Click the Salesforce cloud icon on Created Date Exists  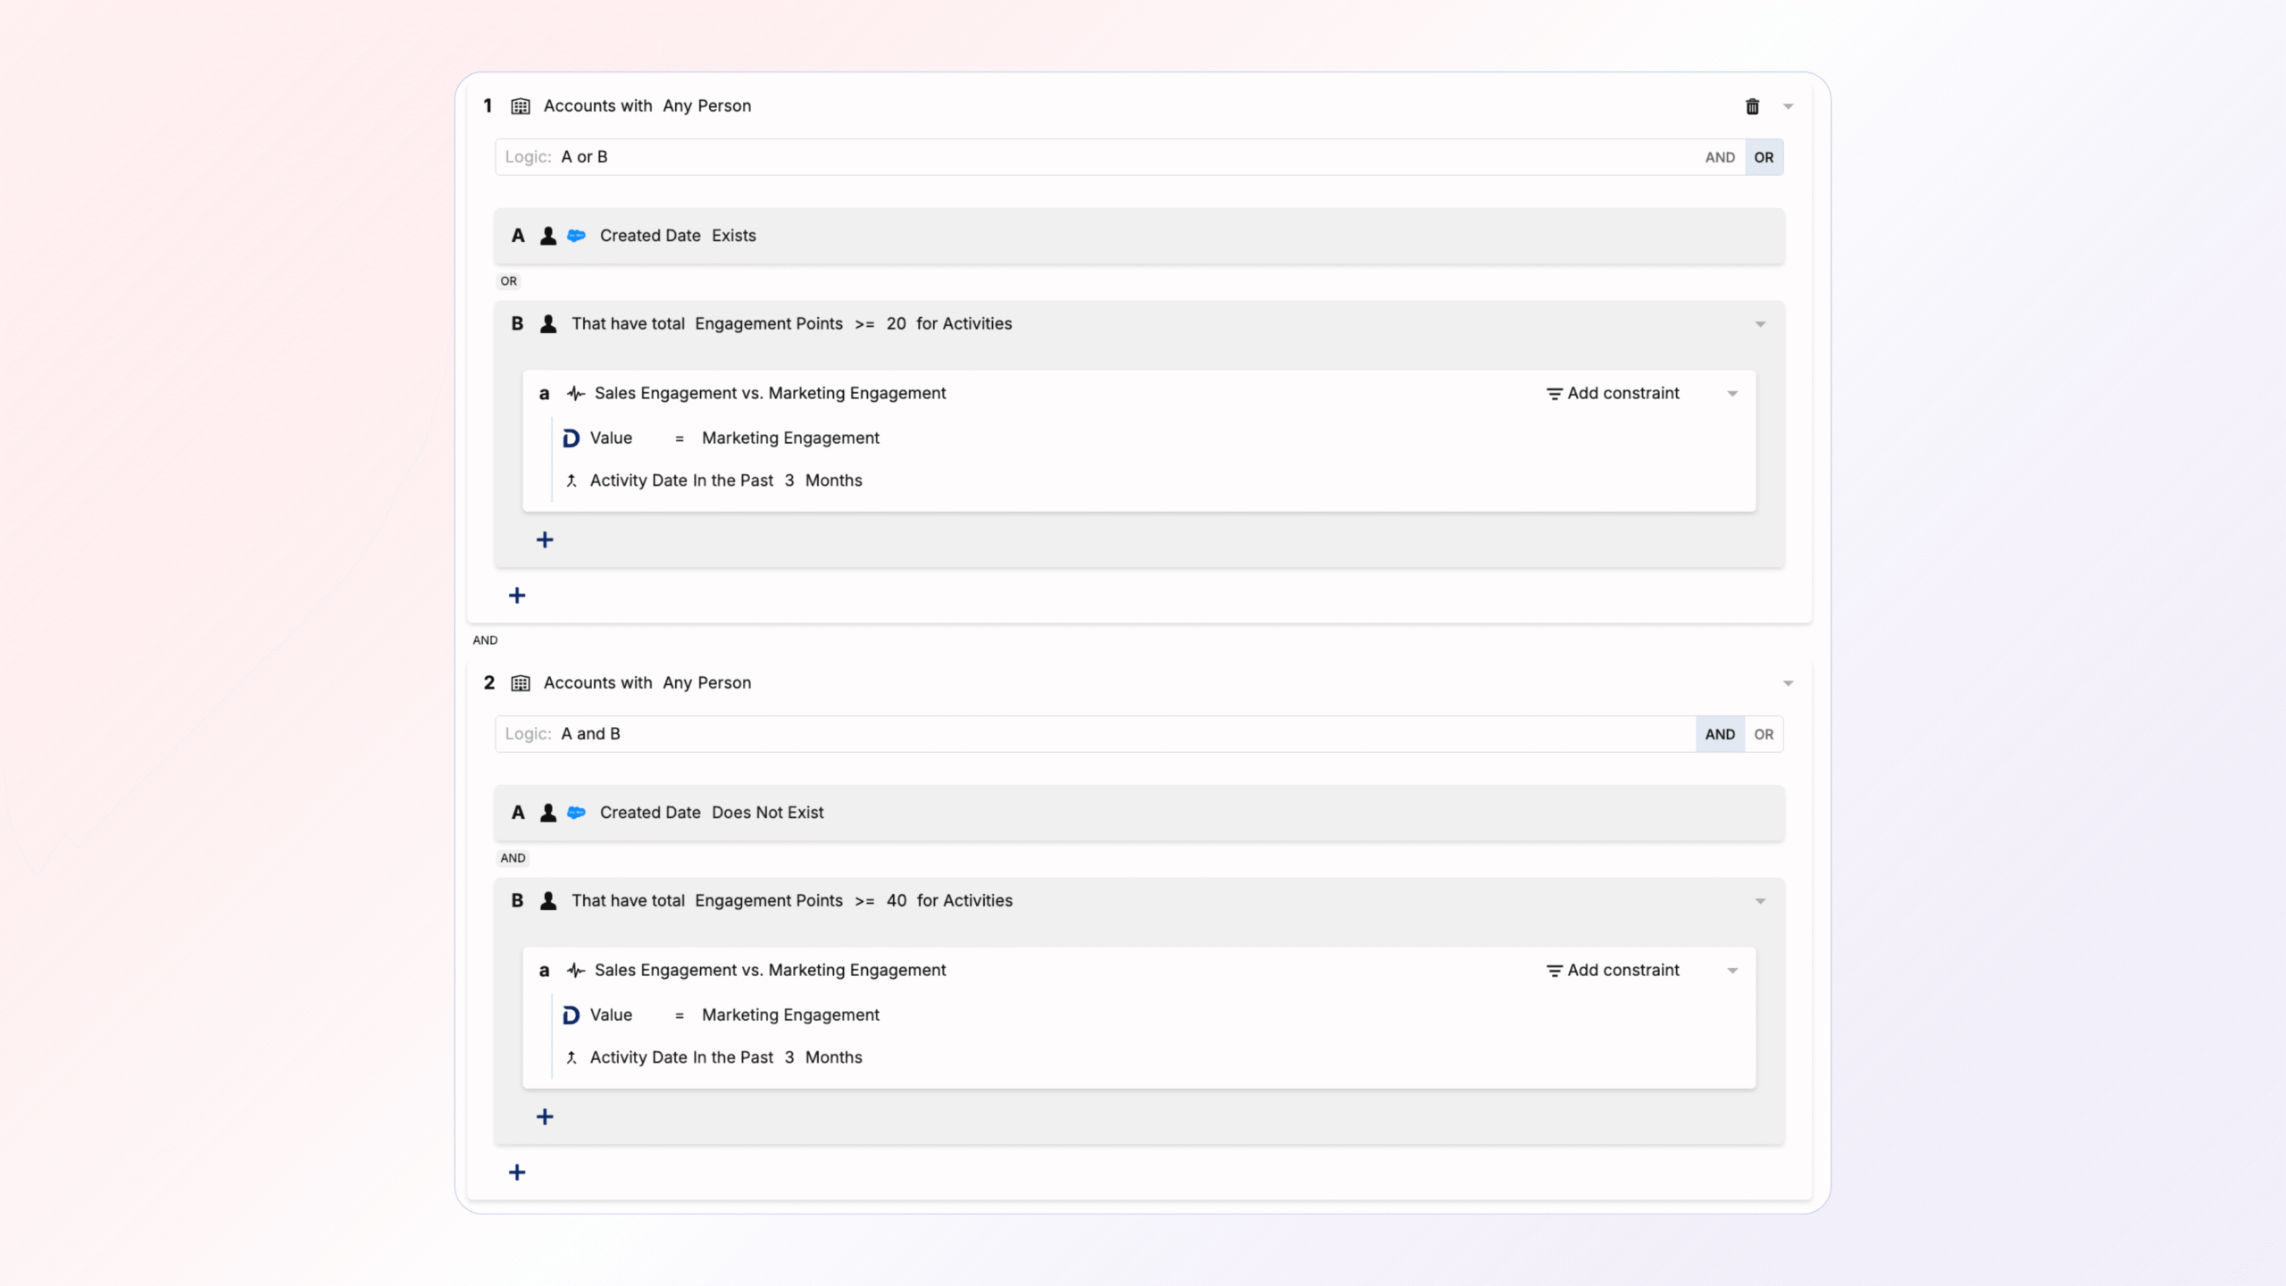click(x=577, y=236)
